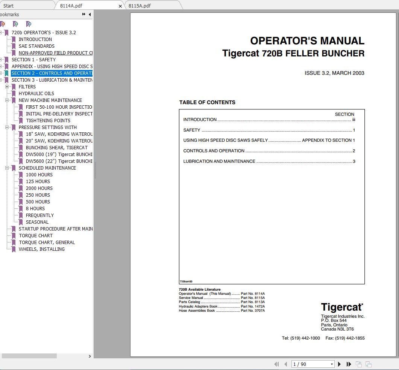Screen dimensions: 399x370
Task: Expand the FILTERS tree item
Action: coord(7,86)
